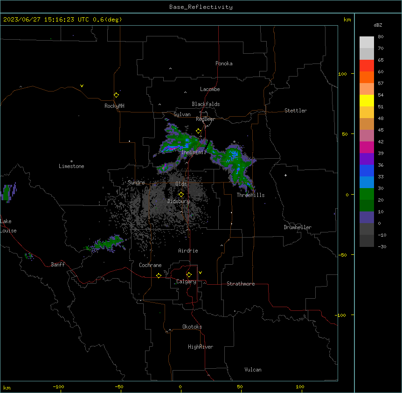Screen dimensions: 402x393
Task: Select the Banff label
Action: click(x=58, y=265)
